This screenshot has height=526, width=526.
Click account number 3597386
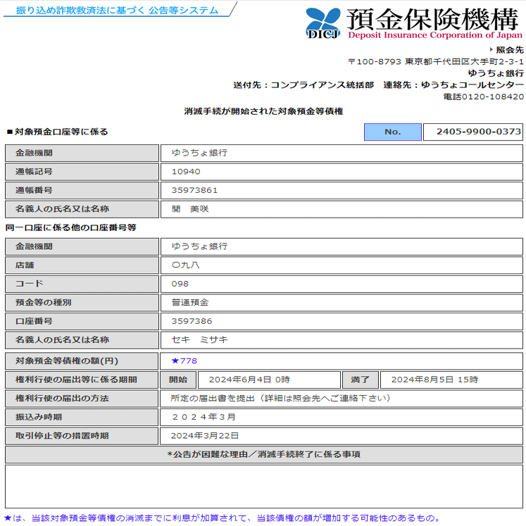click(x=192, y=321)
